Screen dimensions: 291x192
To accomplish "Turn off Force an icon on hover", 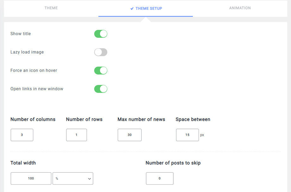I will click(101, 71).
